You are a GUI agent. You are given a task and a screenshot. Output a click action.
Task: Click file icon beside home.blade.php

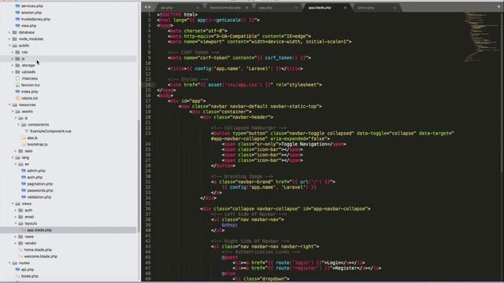20,250
